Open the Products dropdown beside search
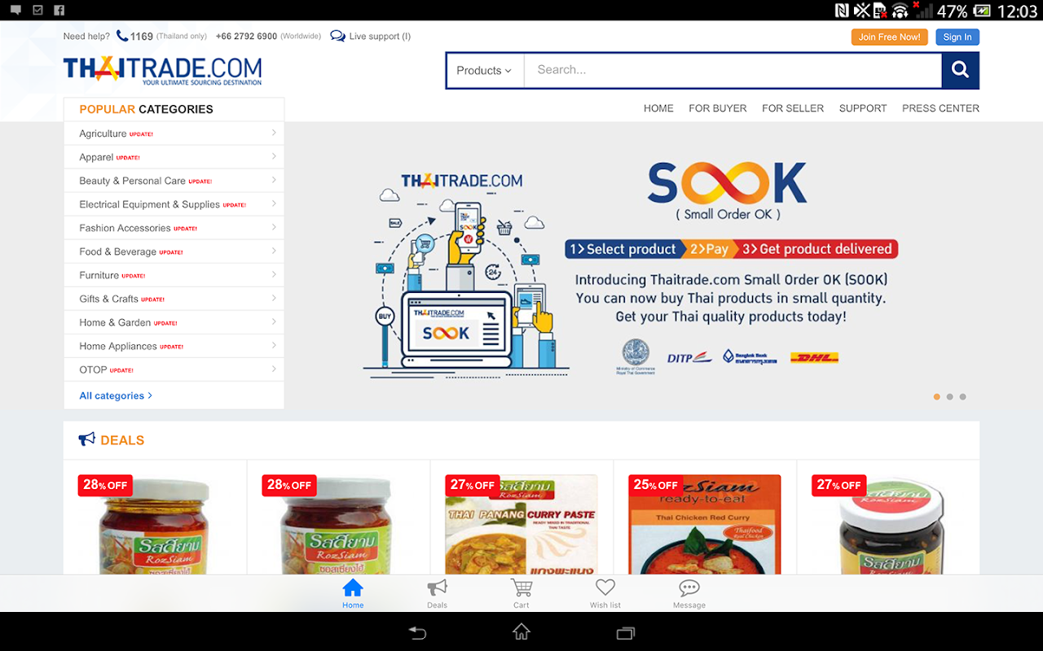The width and height of the screenshot is (1043, 651). click(484, 71)
